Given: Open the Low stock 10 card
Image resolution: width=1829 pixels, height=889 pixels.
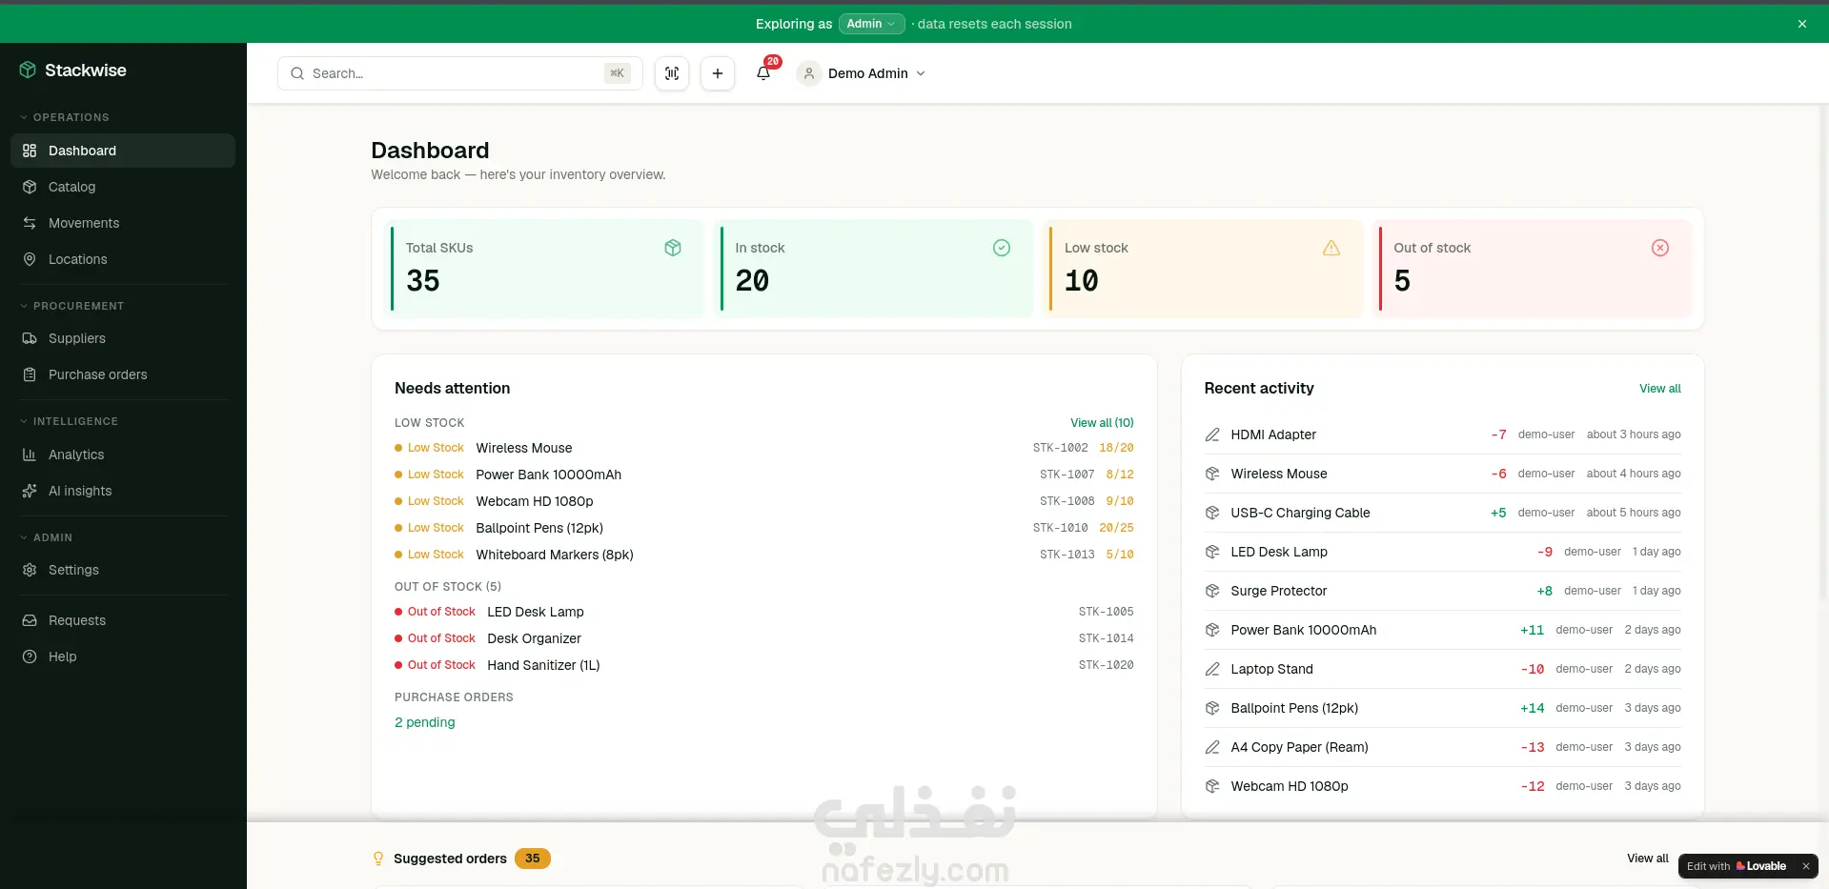Looking at the screenshot, I should click(1203, 269).
